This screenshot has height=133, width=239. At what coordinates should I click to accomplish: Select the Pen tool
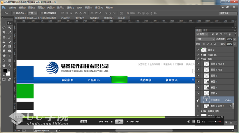(x=4, y=56)
